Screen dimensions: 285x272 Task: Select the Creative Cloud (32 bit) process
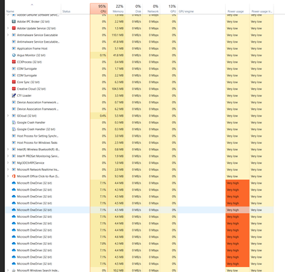point(139,89)
